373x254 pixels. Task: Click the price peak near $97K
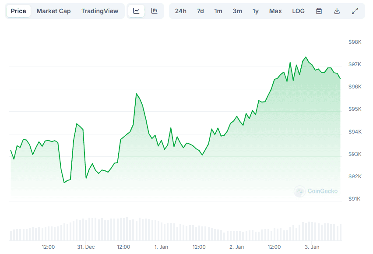[306, 57]
